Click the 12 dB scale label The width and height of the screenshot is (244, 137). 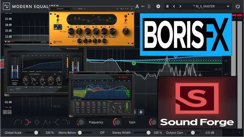(x=9, y=37)
